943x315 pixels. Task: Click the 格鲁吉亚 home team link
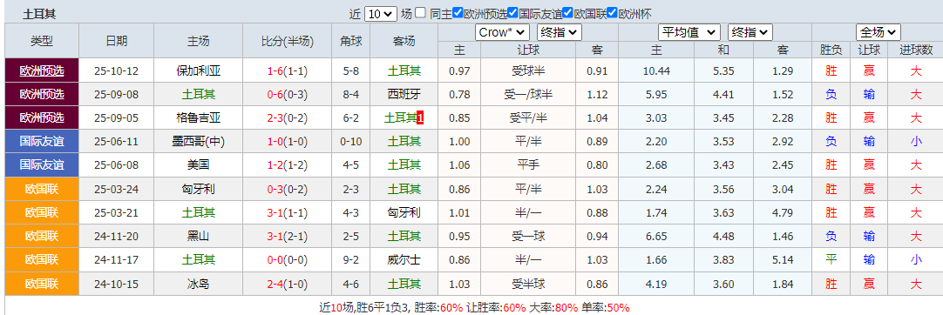click(199, 117)
